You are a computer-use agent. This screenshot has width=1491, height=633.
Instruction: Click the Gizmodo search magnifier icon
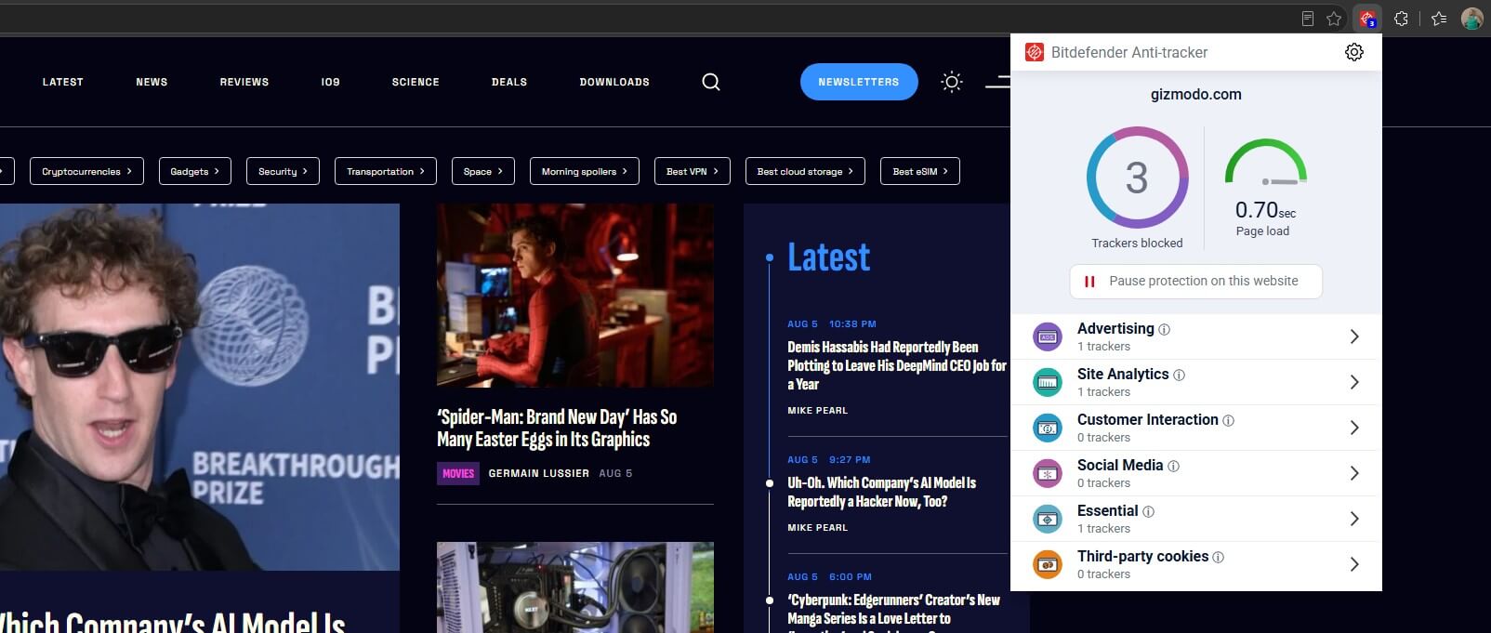(x=711, y=82)
